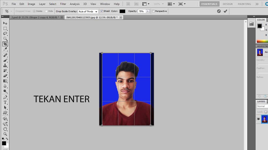Open the Filter menu

coord(63,4)
